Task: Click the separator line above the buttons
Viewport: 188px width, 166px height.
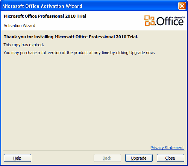Action: pos(94,151)
